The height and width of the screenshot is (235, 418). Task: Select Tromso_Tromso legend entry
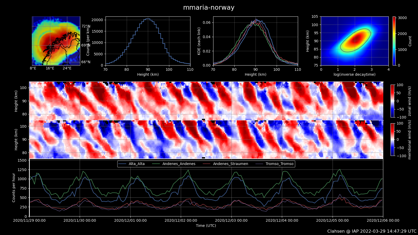coord(275,164)
